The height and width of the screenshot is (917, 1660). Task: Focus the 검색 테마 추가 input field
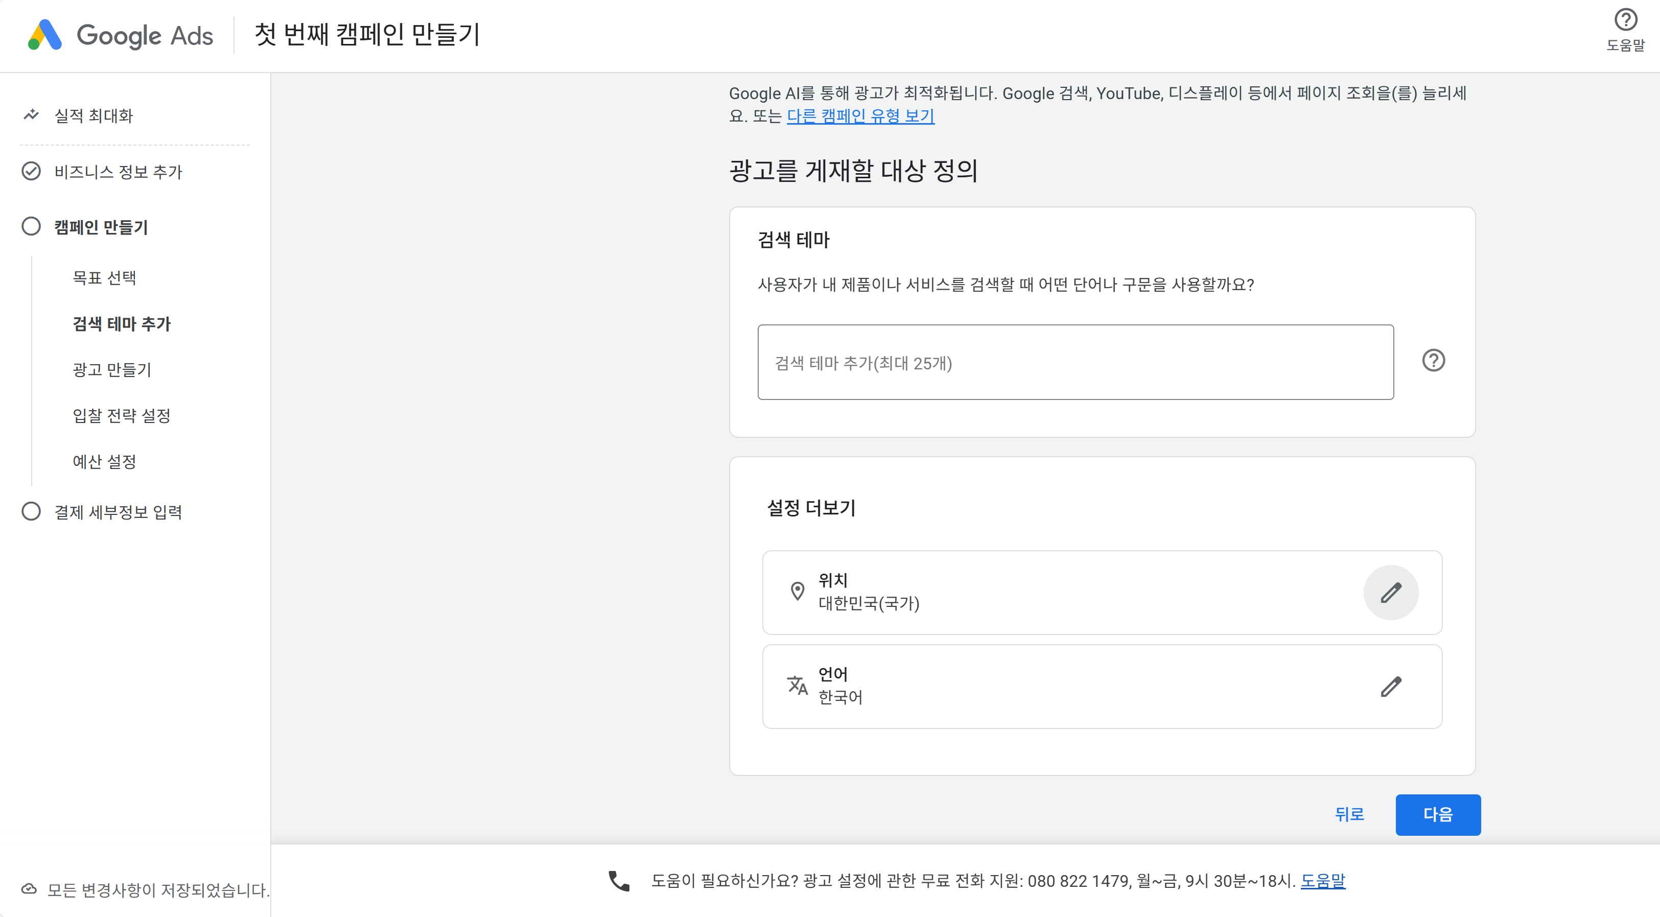coord(1076,362)
